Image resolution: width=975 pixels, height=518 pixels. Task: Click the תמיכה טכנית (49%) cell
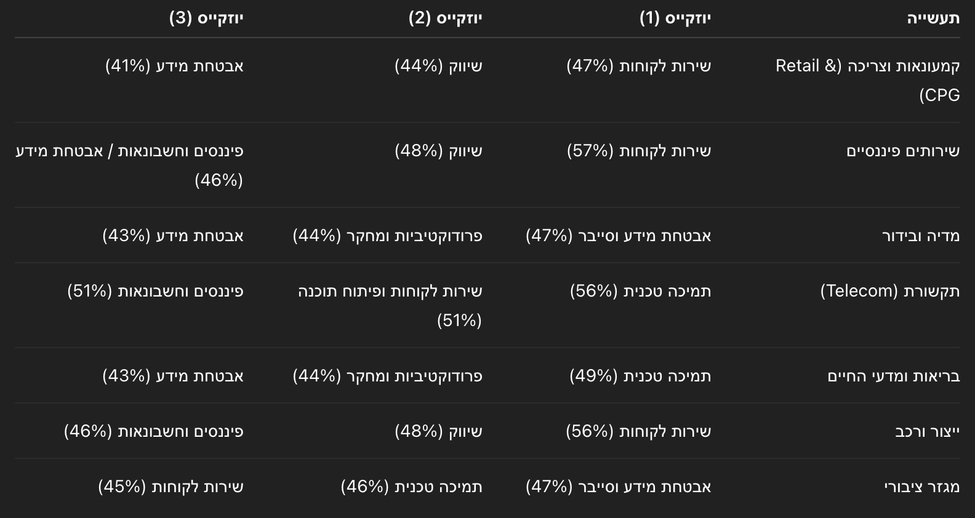(640, 376)
